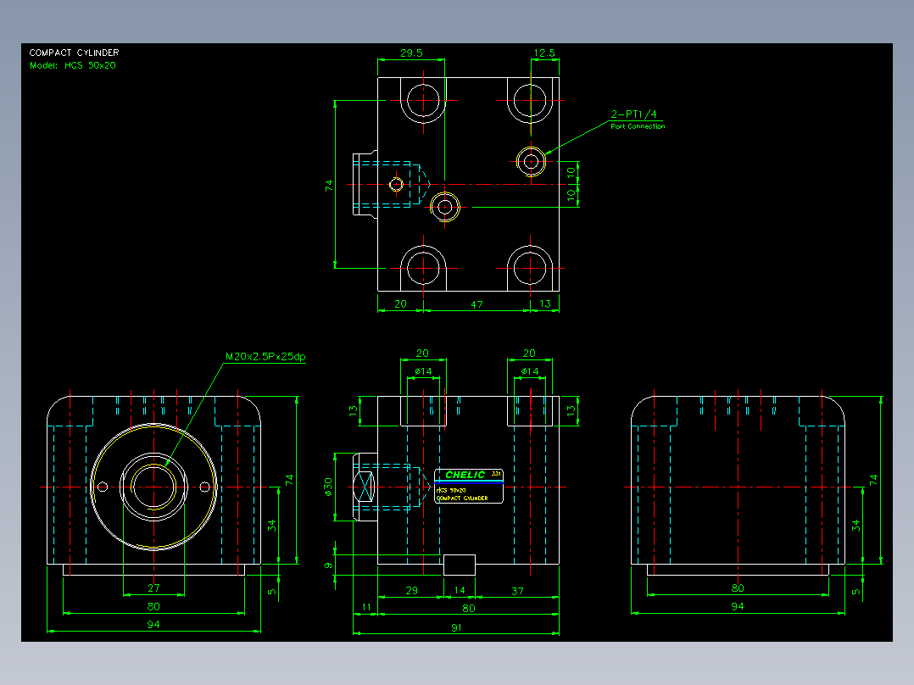Click the 94 dimension under the right view
The width and height of the screenshot is (914, 685).
point(738,606)
